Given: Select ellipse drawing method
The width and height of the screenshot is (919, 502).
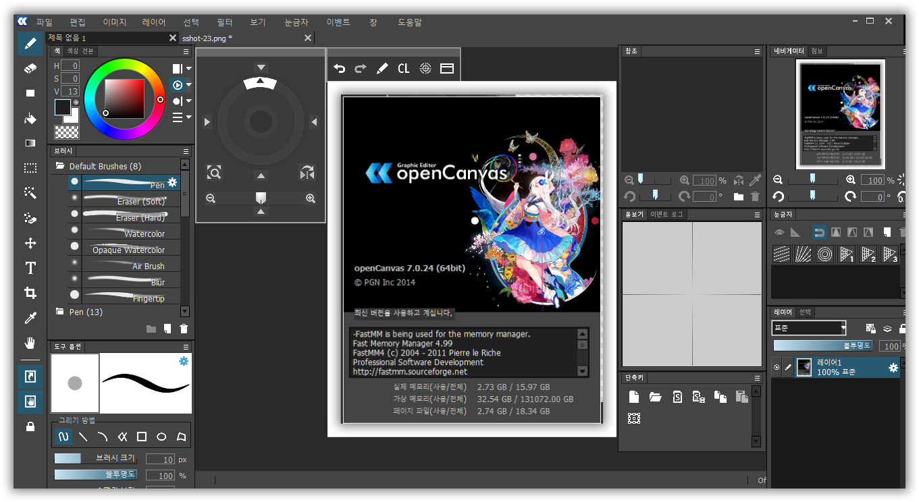Looking at the screenshot, I should (x=161, y=437).
